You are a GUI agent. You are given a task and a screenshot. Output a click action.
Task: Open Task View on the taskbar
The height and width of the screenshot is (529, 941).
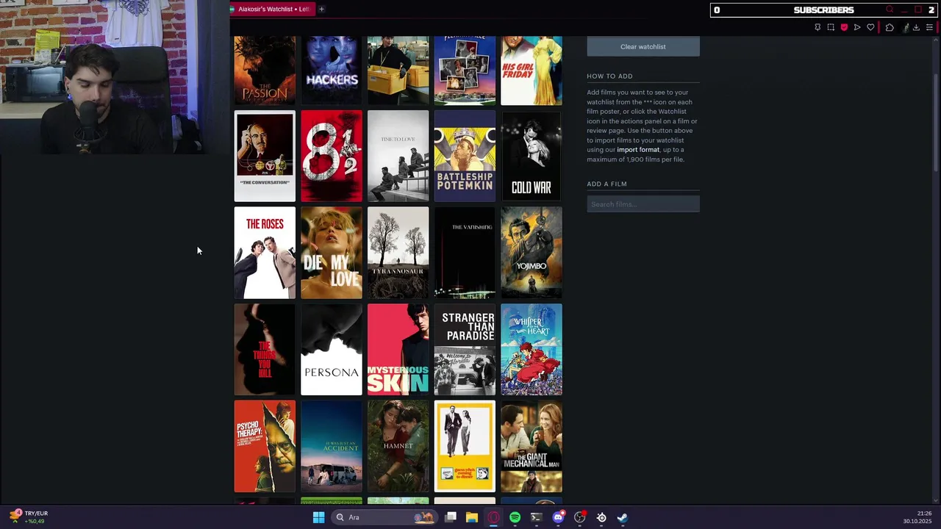click(451, 517)
